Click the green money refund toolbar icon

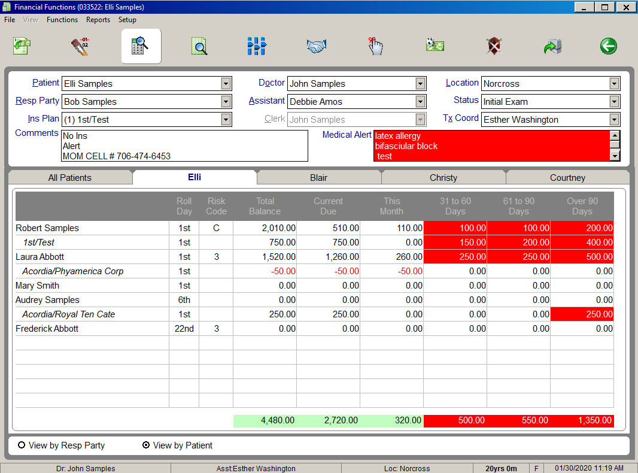tap(22, 46)
